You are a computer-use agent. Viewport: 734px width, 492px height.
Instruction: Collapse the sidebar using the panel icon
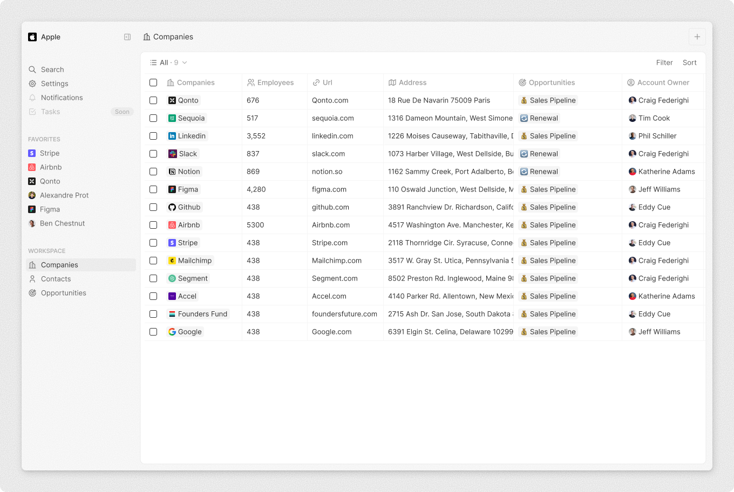(x=127, y=37)
